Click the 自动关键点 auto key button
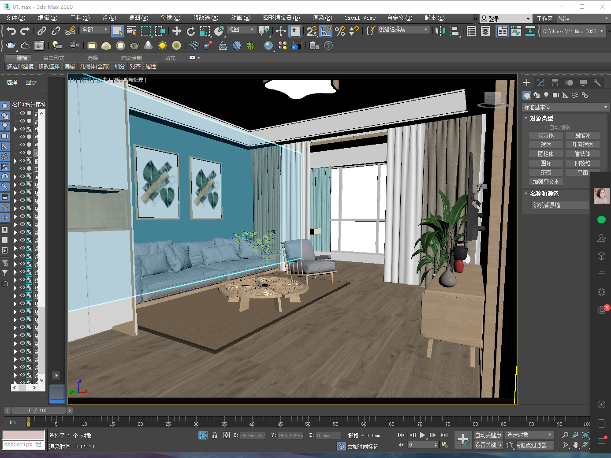This screenshot has width=611, height=458. tap(488, 435)
